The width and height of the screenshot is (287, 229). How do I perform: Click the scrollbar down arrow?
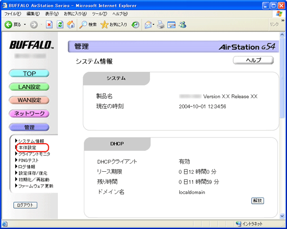(x=282, y=216)
